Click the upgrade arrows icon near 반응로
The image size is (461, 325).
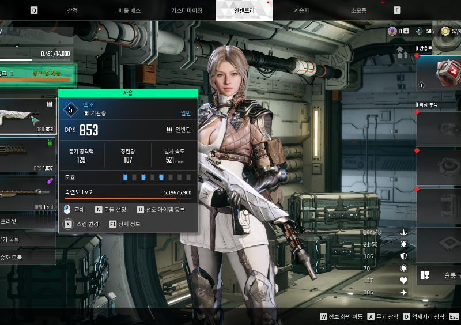402,52
